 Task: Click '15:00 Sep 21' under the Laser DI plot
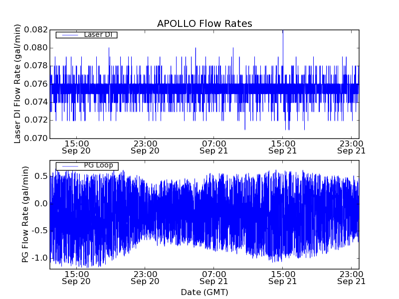pyautogui.click(x=282, y=147)
